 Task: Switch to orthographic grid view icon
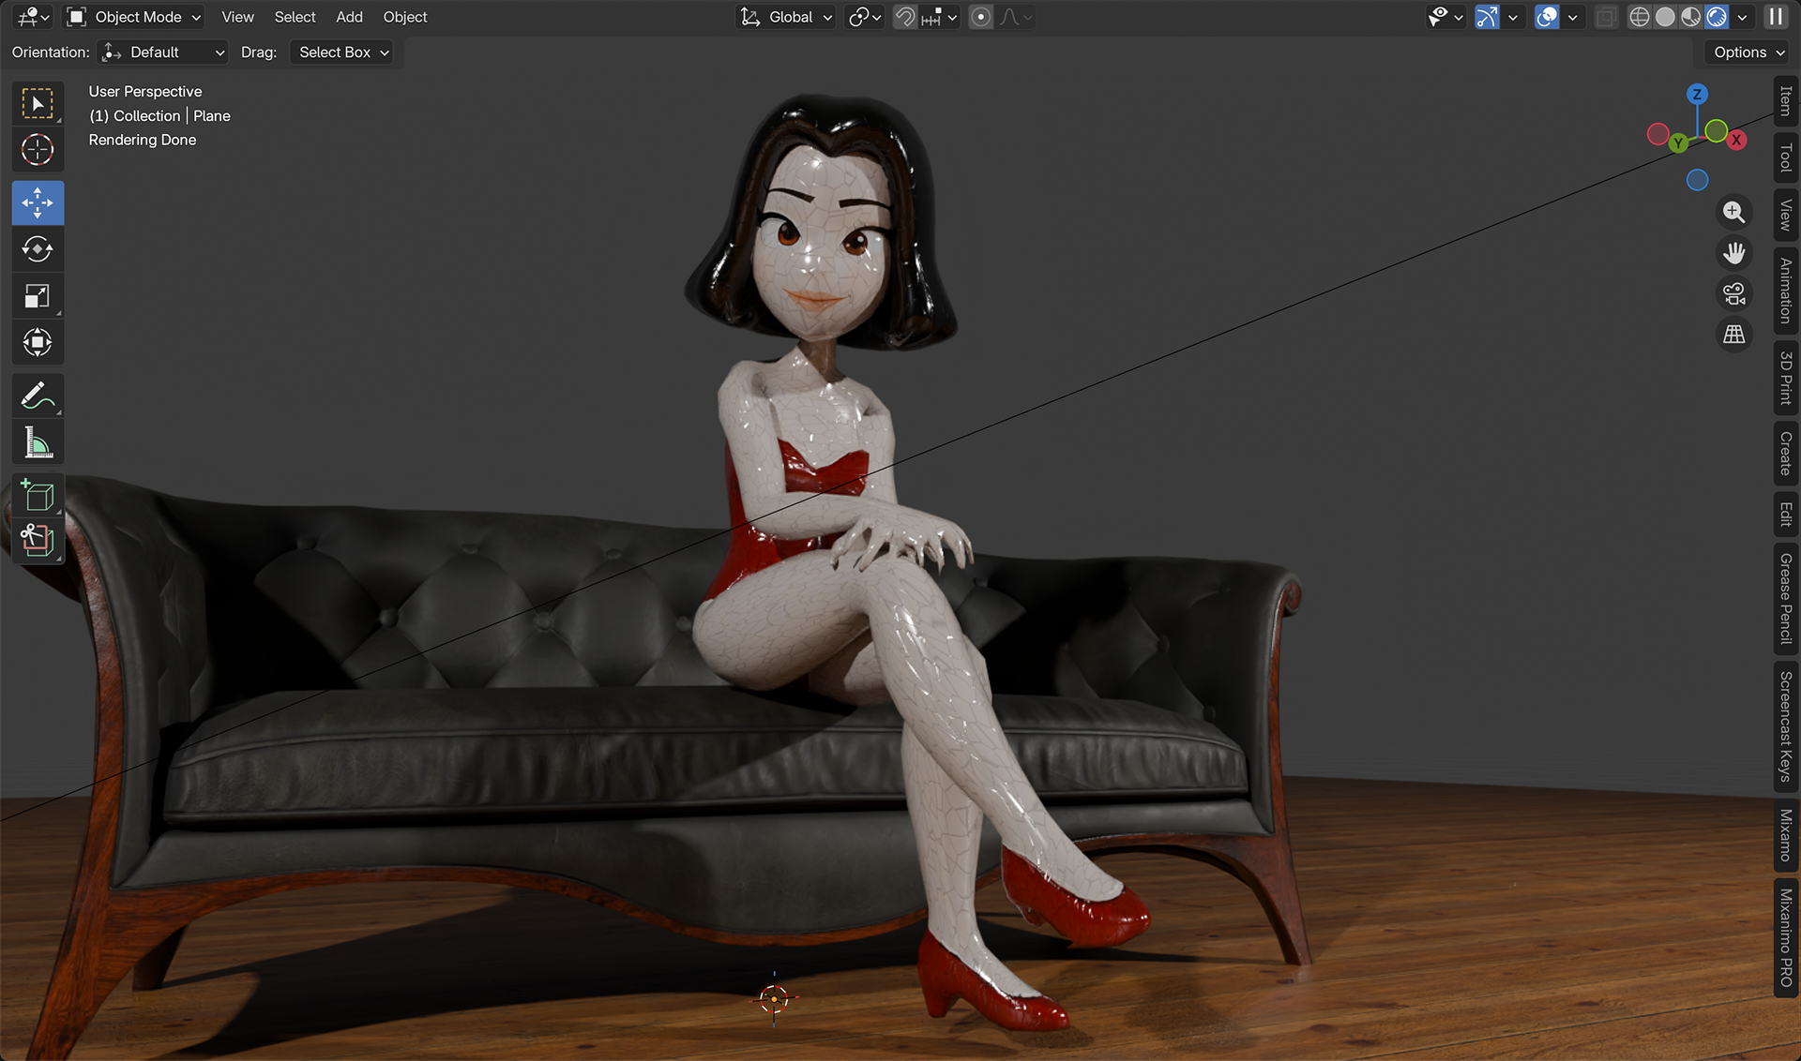click(x=1733, y=335)
